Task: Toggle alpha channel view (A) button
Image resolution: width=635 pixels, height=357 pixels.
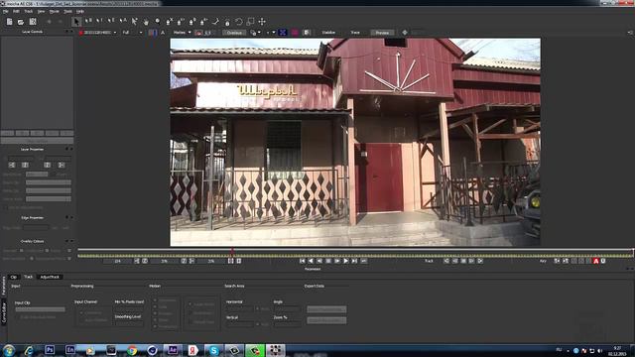Action: [163, 33]
